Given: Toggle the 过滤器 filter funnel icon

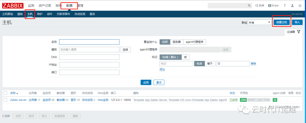Looking at the screenshot, I should [299, 32].
